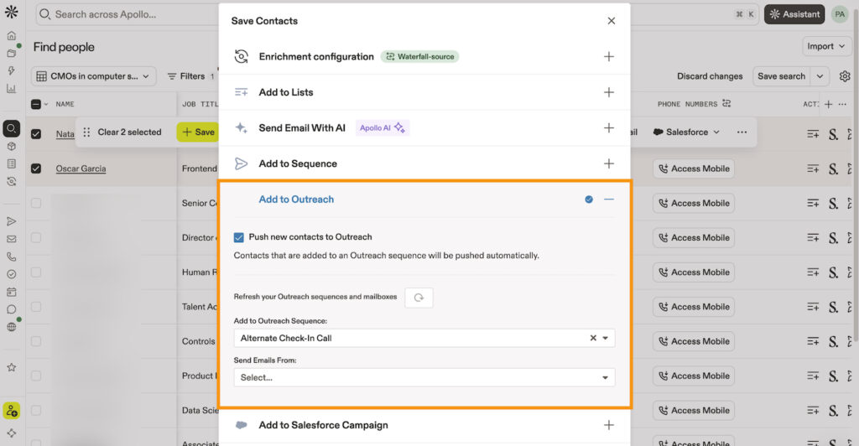Viewport: 859px width, 446px height.
Task: Click Discard changes
Action: (710, 76)
